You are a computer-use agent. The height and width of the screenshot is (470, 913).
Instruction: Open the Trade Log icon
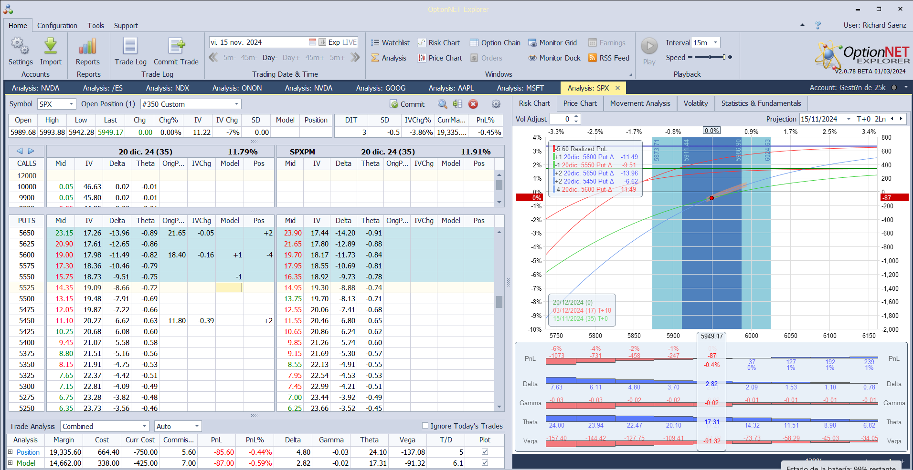point(130,47)
